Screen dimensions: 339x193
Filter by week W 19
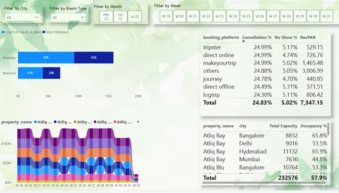pyautogui.click(x=166, y=16)
